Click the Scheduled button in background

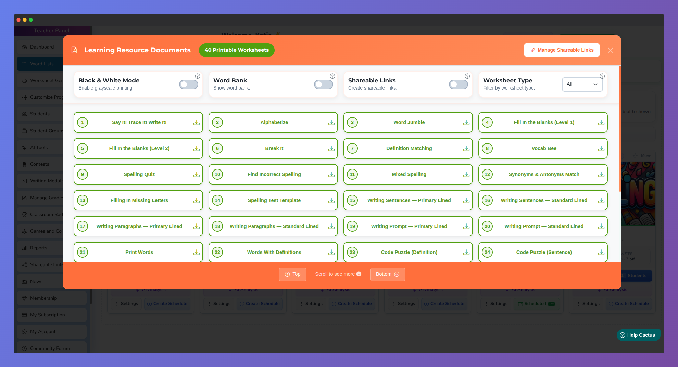point(536,304)
